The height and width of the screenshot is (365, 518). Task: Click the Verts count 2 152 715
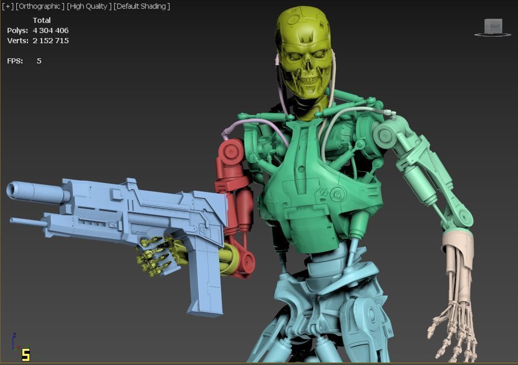(51, 41)
